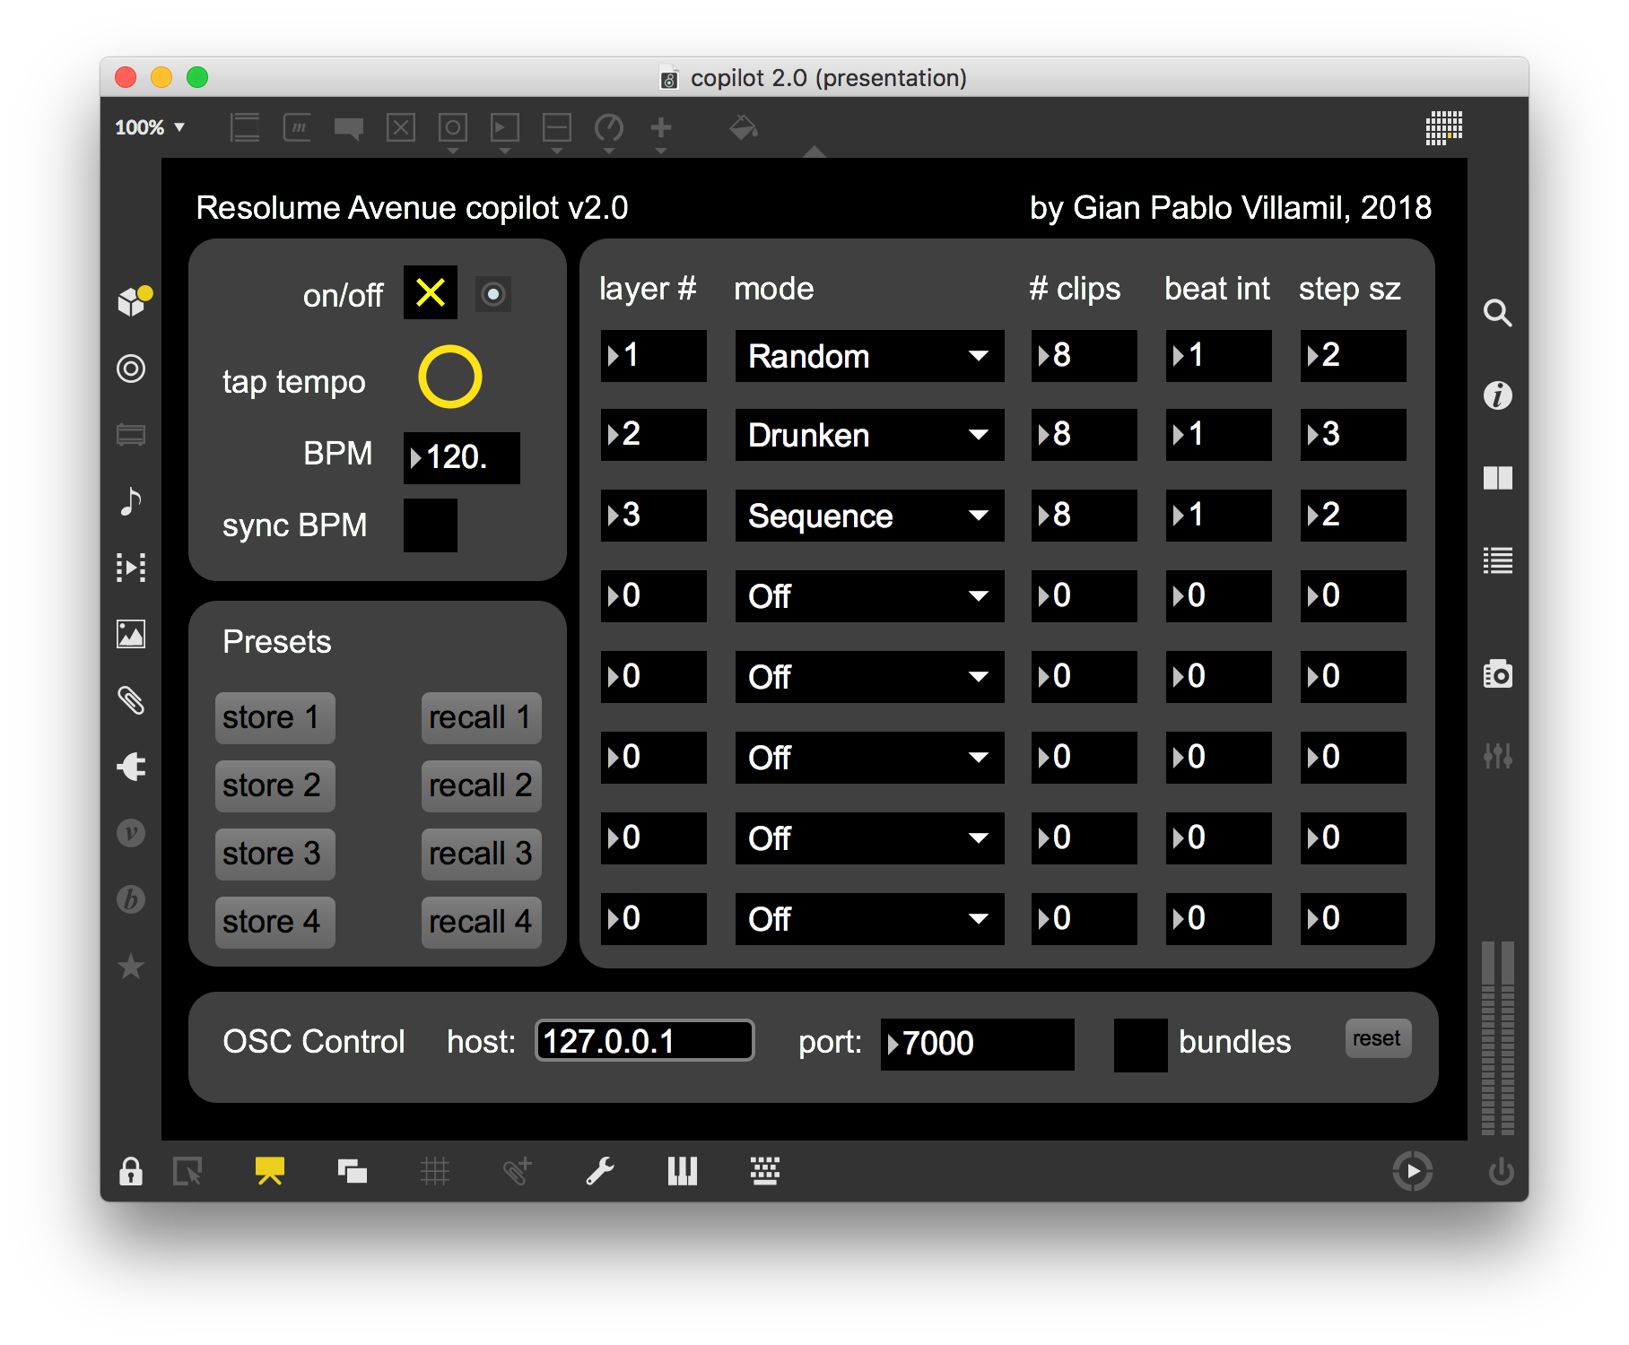Viewport: 1629px width, 1345px height.
Task: Open the Random mode dropdown
Action: point(868,356)
